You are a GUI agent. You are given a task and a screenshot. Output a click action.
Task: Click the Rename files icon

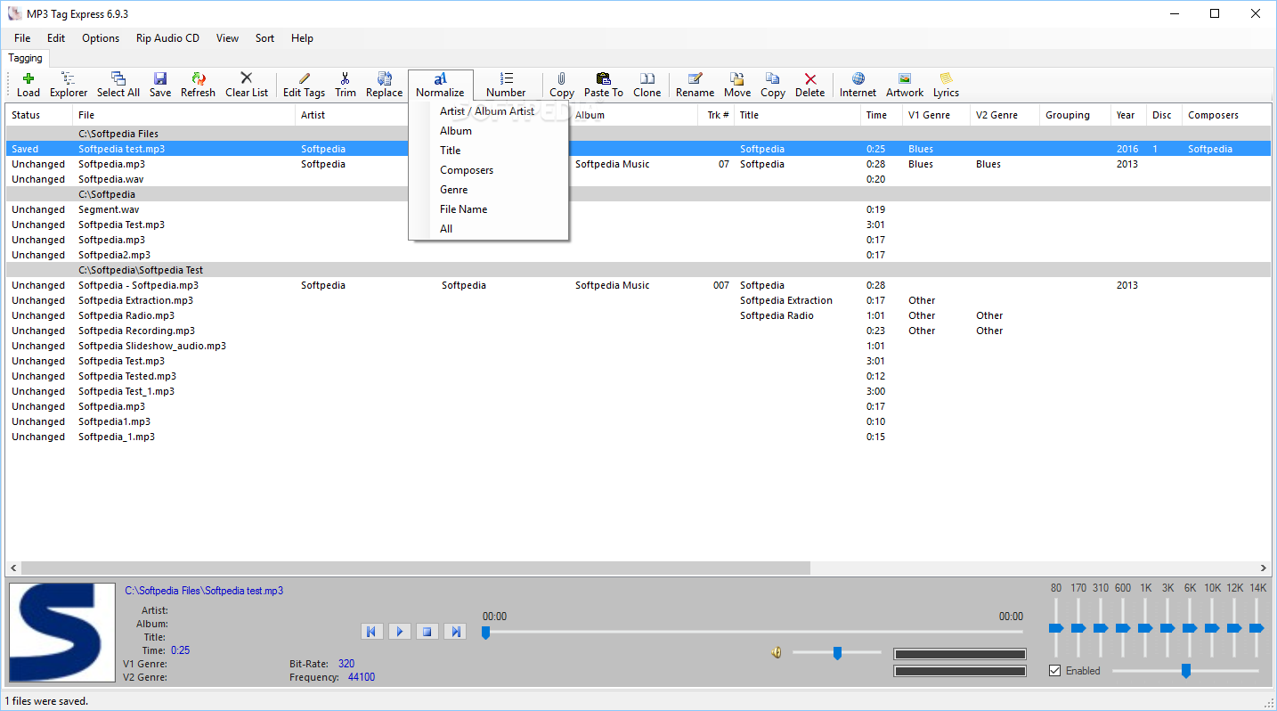(x=695, y=85)
